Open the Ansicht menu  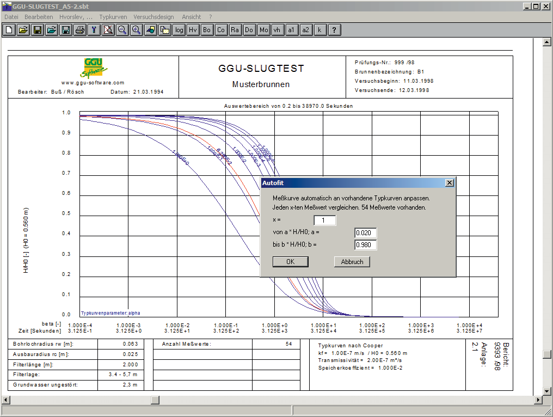(192, 17)
